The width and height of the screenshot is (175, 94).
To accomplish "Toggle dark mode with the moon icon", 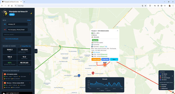I will click(31, 13).
